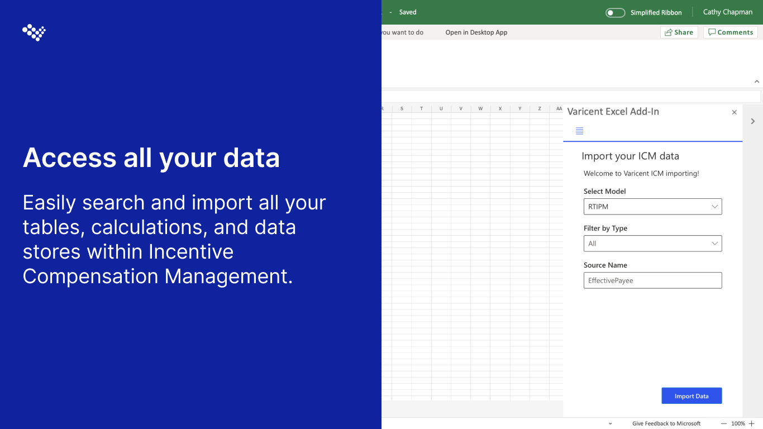Select column U header
The image size is (763, 429).
[x=441, y=108]
